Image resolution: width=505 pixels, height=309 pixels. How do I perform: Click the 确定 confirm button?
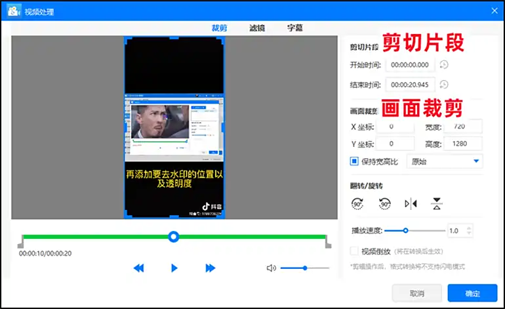(472, 293)
